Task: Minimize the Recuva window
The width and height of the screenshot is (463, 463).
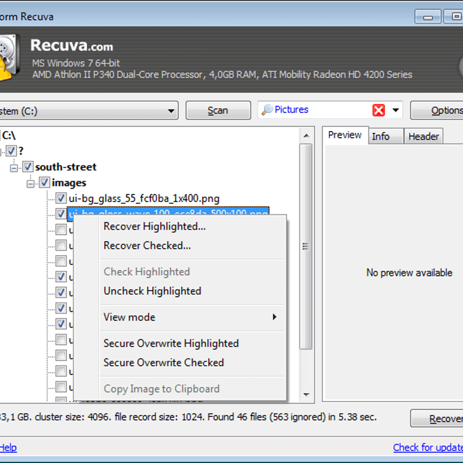Action: [428, 16]
